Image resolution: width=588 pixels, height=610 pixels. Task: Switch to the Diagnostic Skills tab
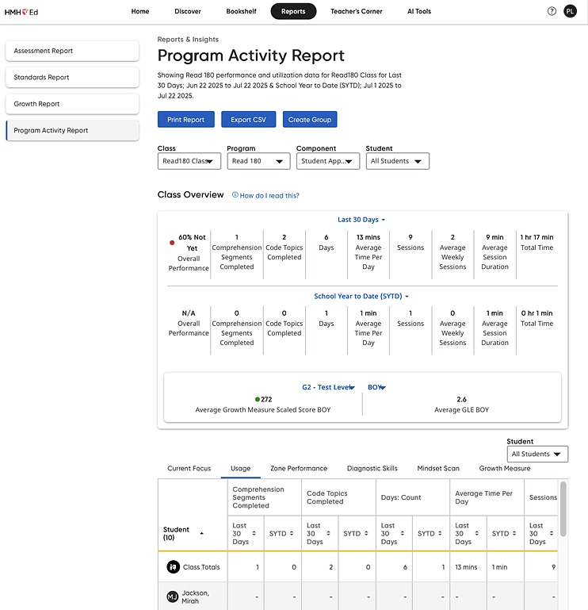pyautogui.click(x=372, y=468)
